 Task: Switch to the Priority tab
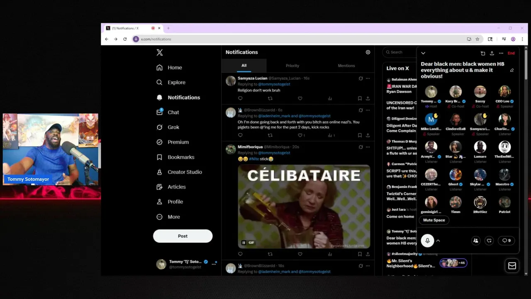coord(292,66)
